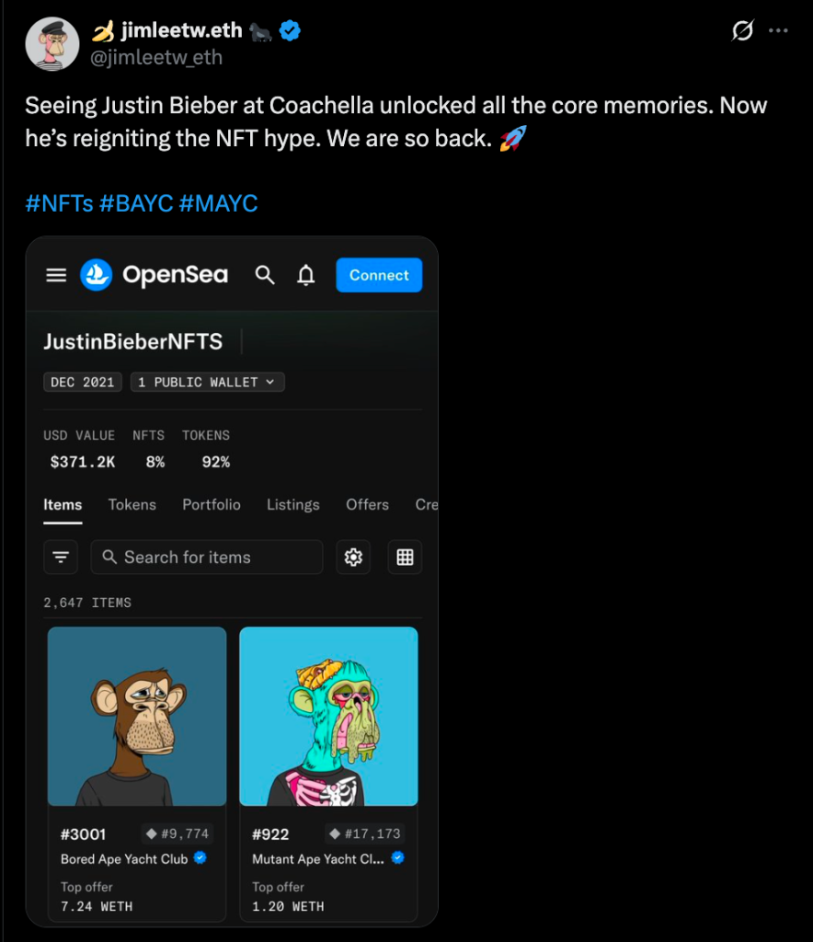813x942 pixels.
Task: Click the #BAYC hashtag link
Action: 136,203
